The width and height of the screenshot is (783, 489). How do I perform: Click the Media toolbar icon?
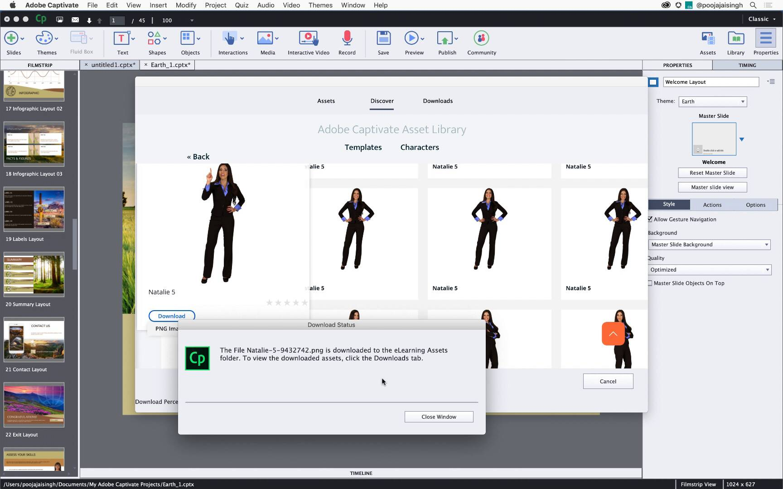(265, 38)
